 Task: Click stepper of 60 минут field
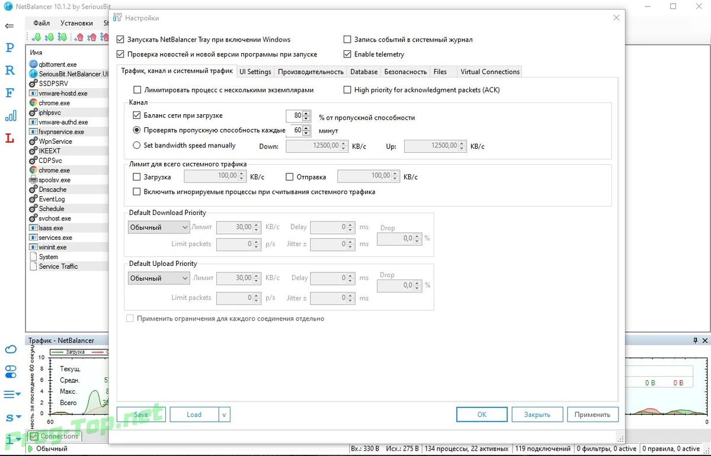pos(306,130)
